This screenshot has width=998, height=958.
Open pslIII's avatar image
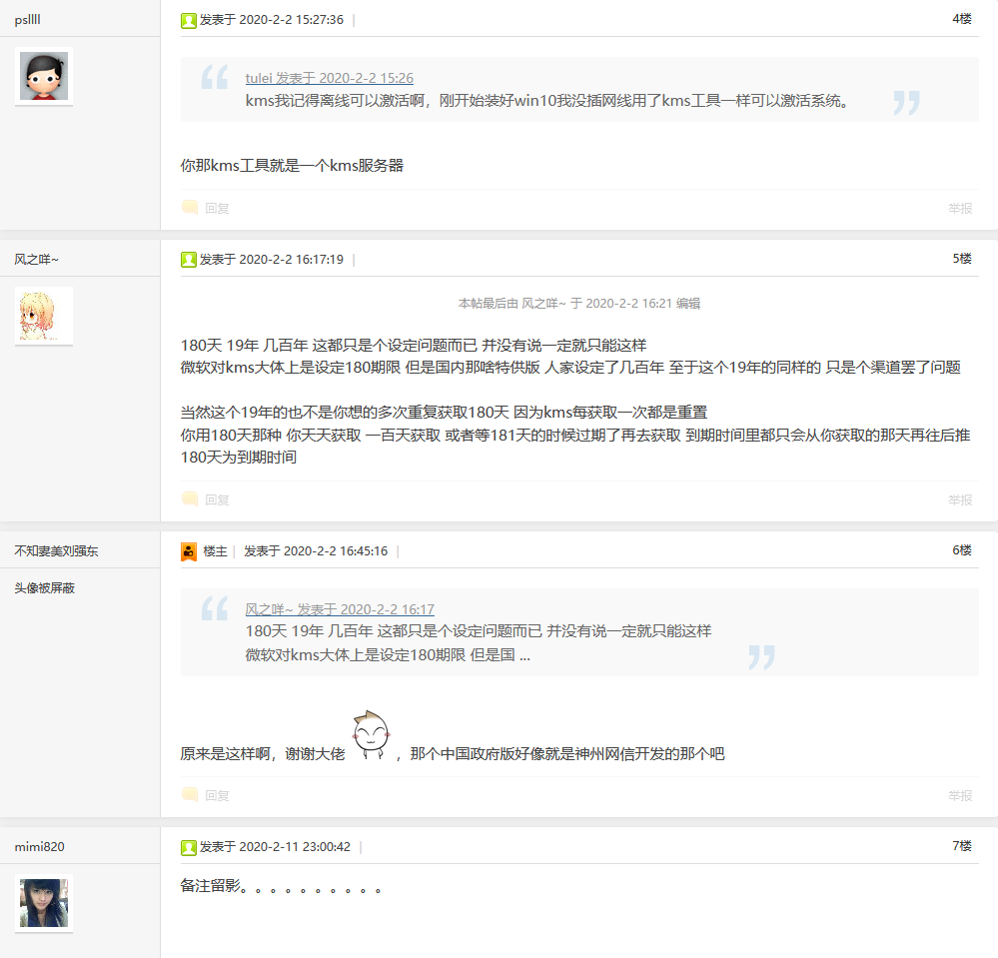pos(44,76)
